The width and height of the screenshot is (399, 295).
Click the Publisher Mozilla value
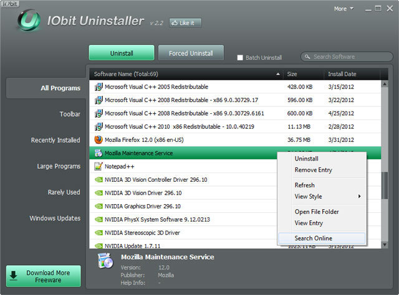tap(166, 275)
